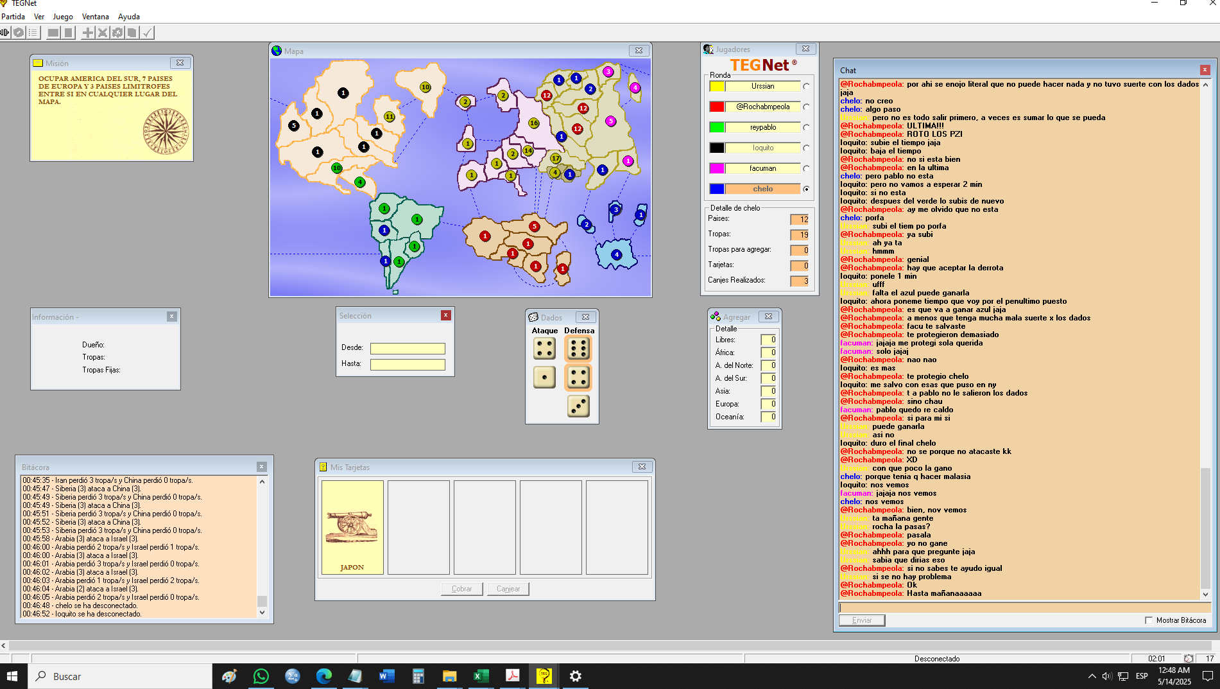Open the Ver menu
The height and width of the screenshot is (689, 1220).
(39, 17)
